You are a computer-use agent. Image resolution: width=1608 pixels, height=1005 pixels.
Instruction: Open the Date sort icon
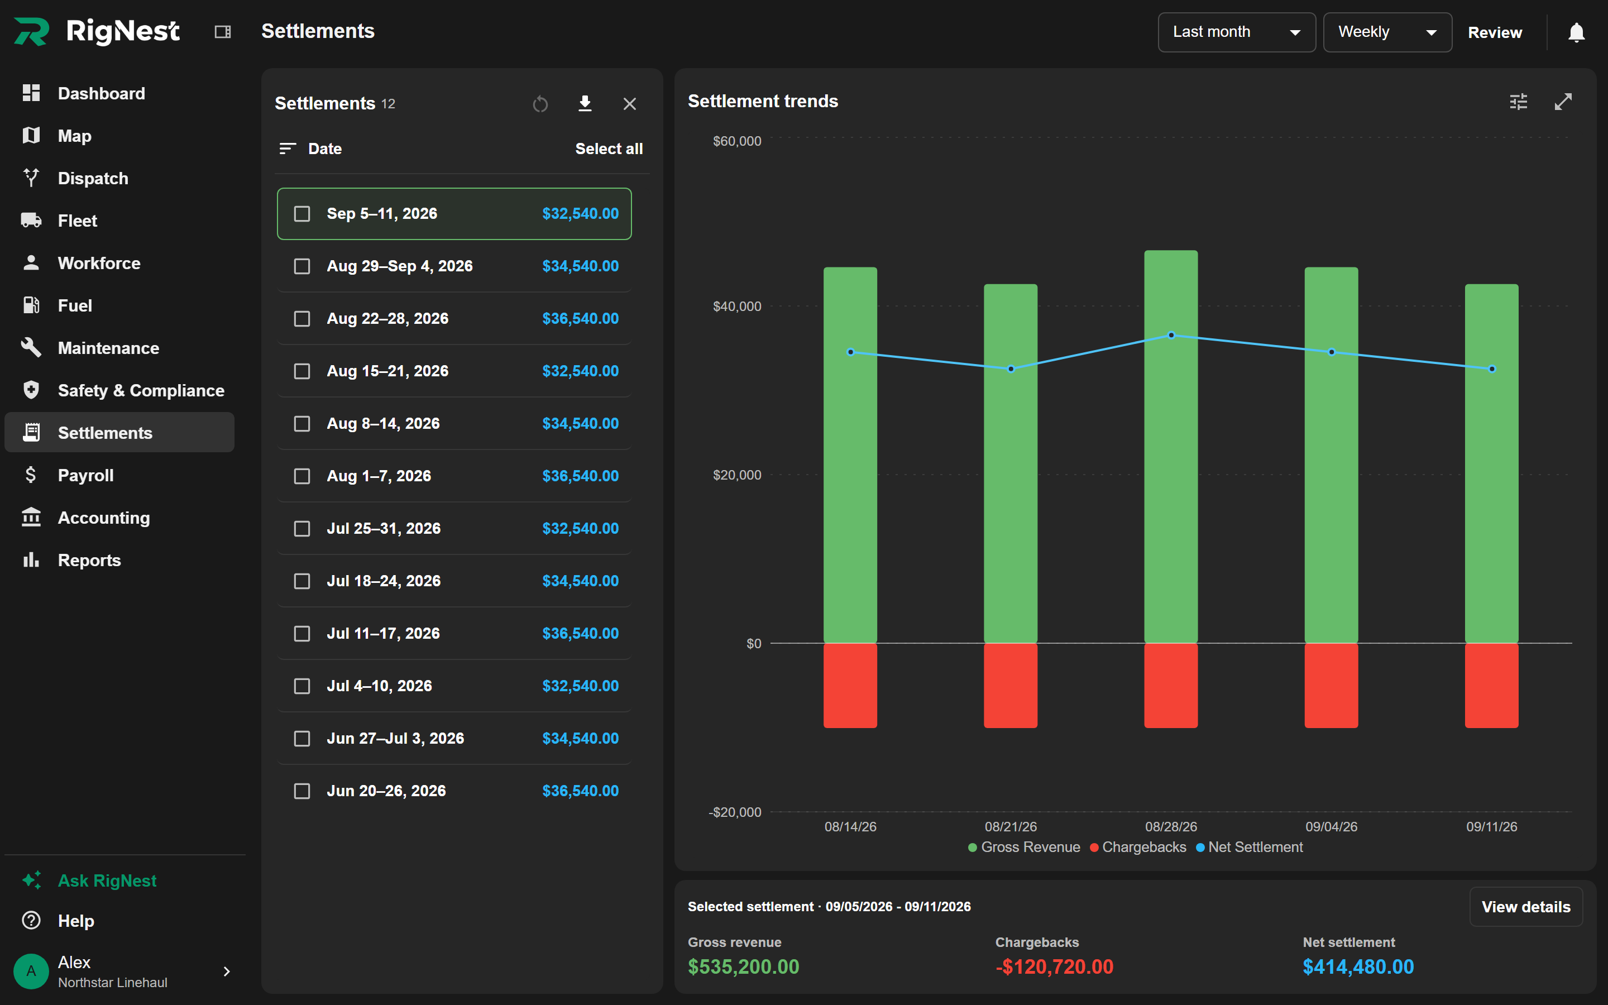click(x=287, y=149)
